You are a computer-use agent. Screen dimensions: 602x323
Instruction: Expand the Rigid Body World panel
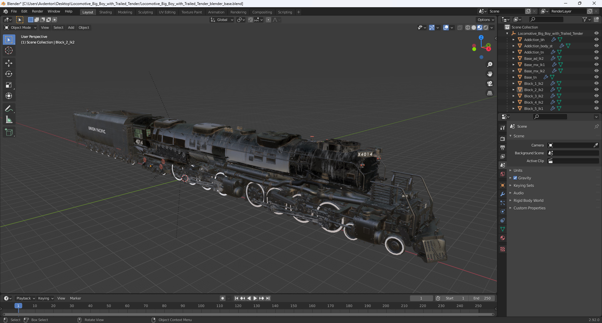528,200
